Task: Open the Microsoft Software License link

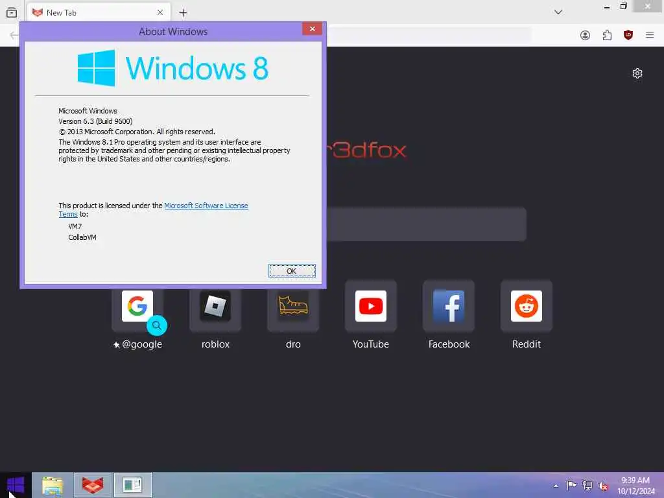Action: [x=206, y=206]
